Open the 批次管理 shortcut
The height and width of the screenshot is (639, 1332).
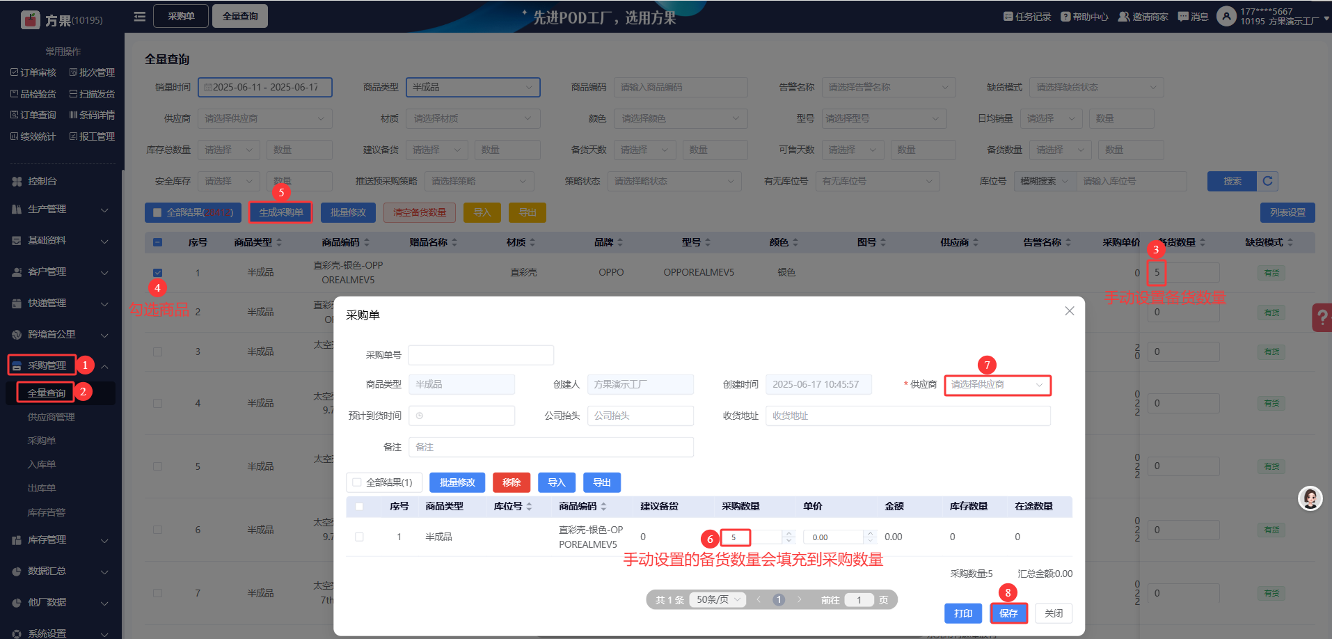(x=93, y=72)
